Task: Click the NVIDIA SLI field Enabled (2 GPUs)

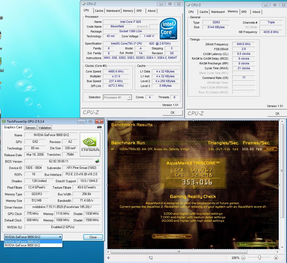Action: point(63,227)
